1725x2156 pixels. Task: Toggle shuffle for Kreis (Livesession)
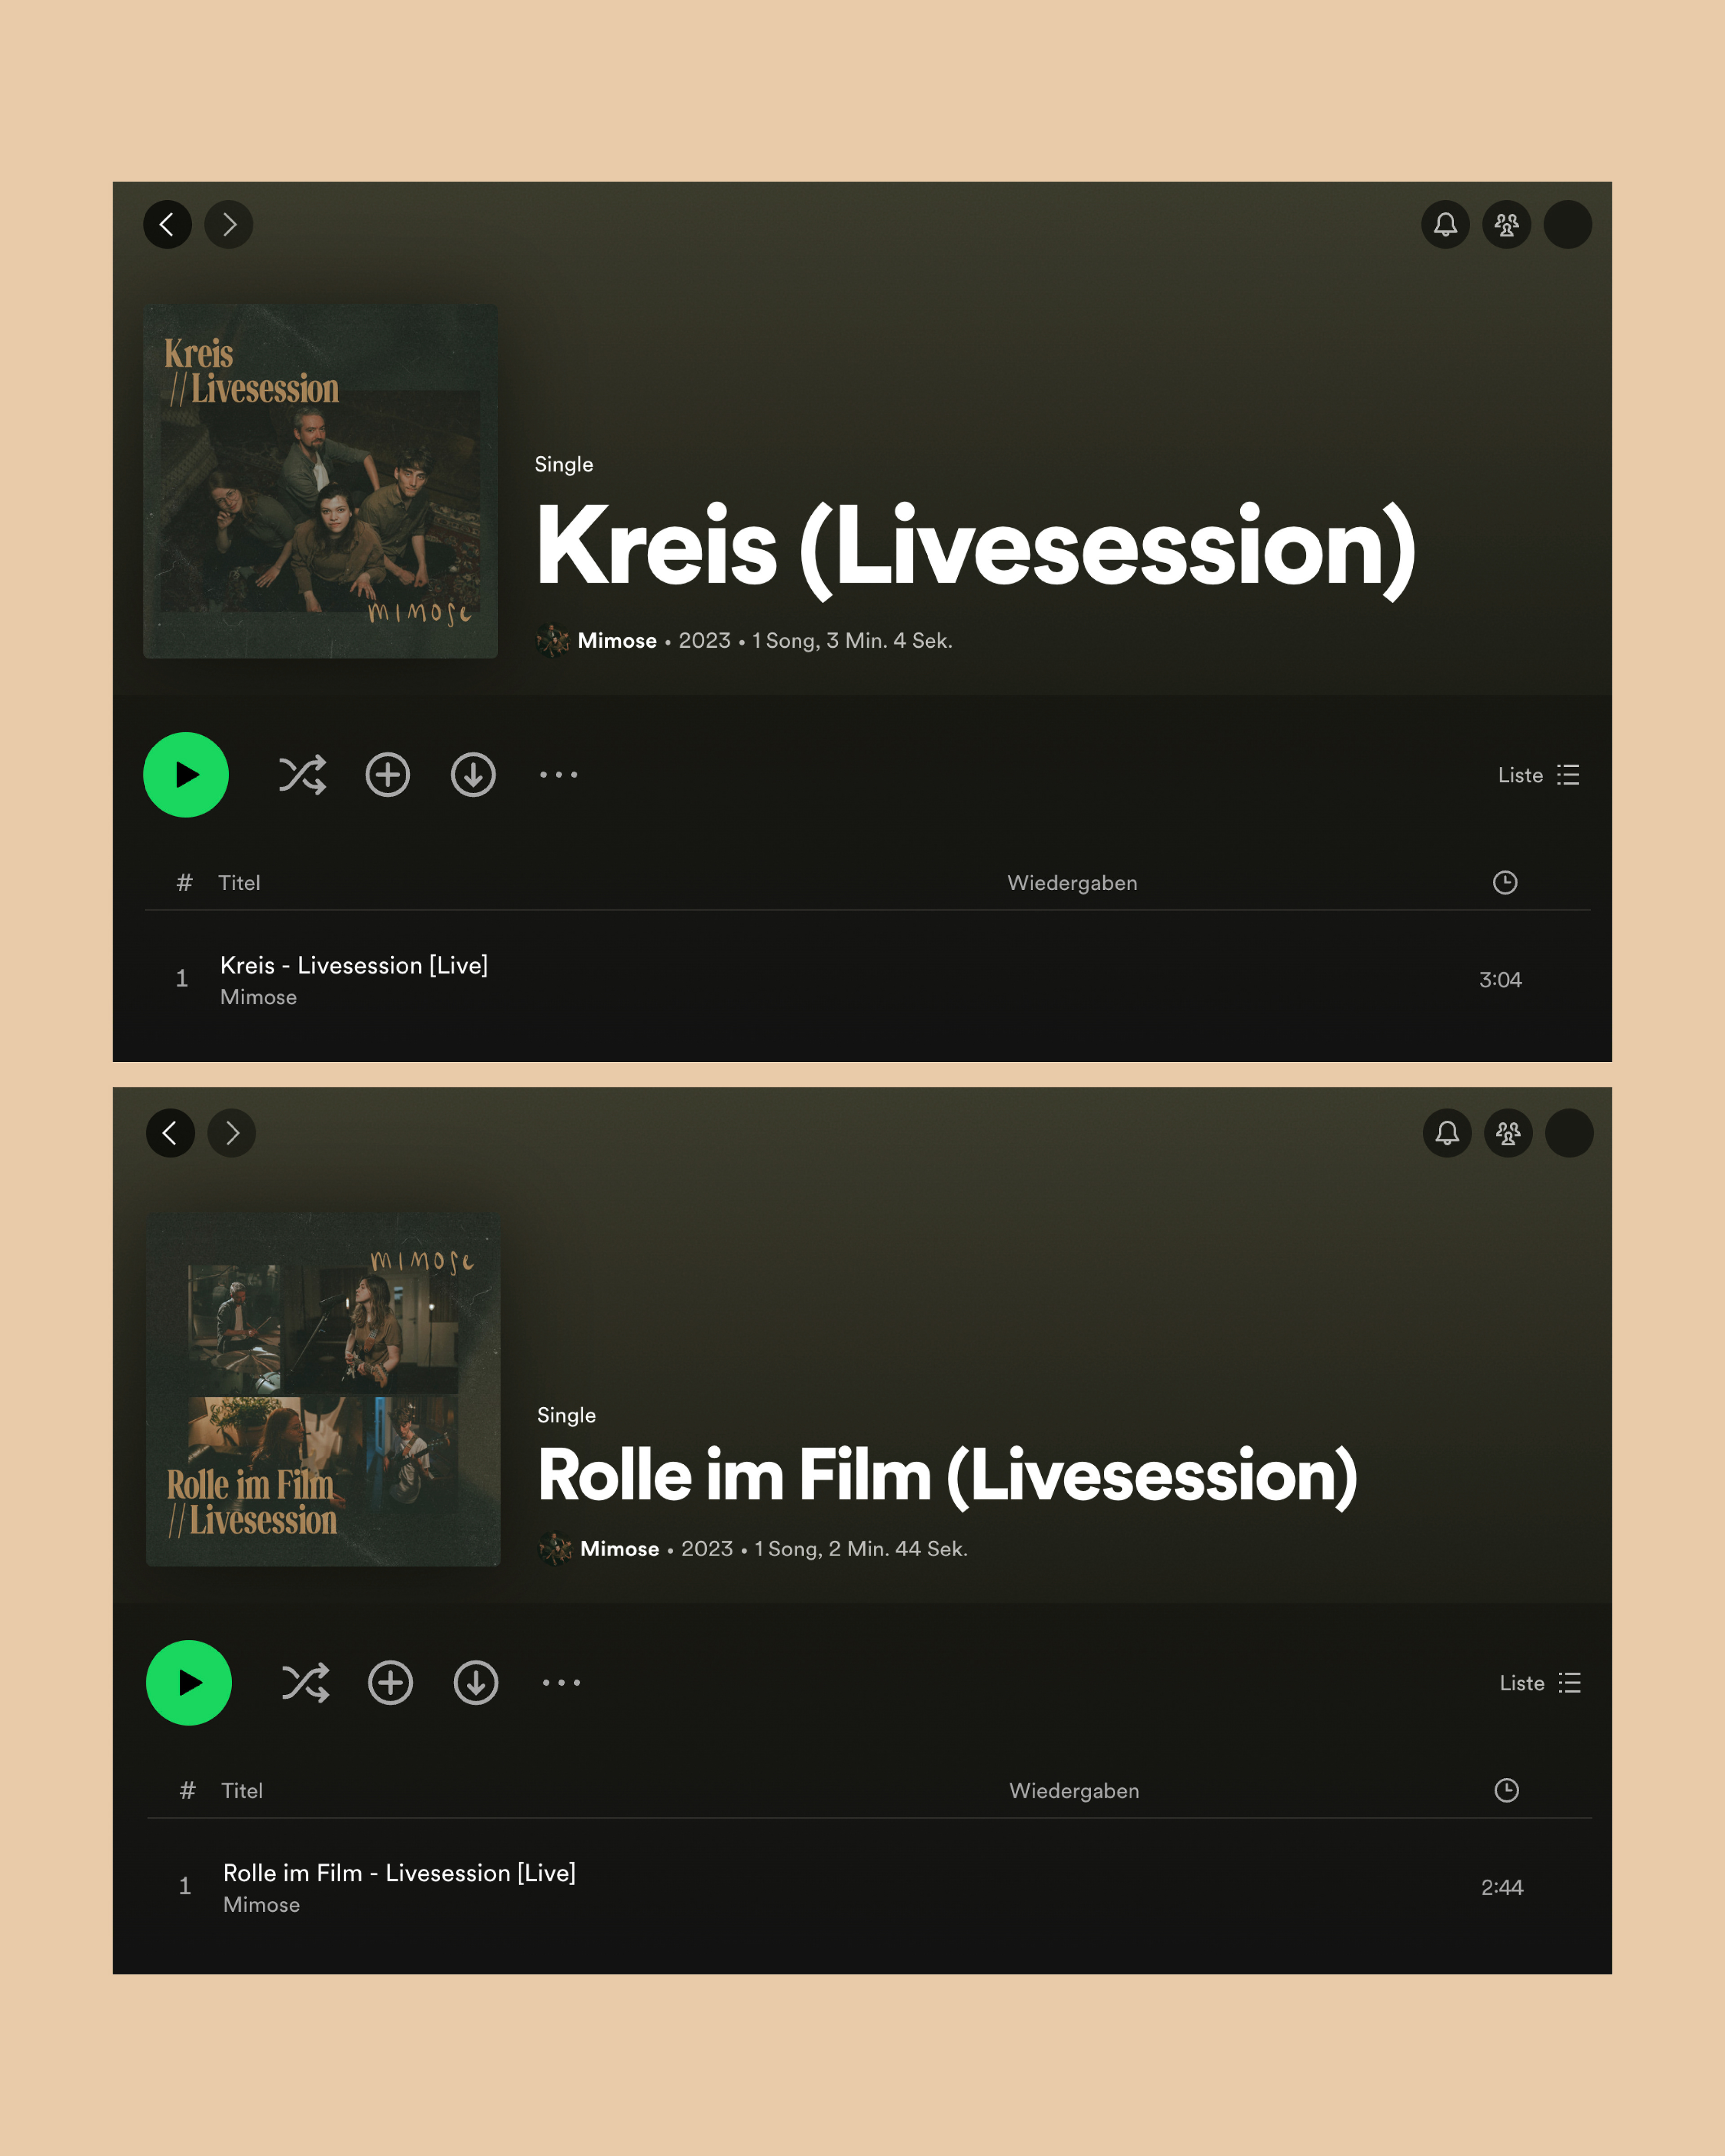pyautogui.click(x=302, y=775)
